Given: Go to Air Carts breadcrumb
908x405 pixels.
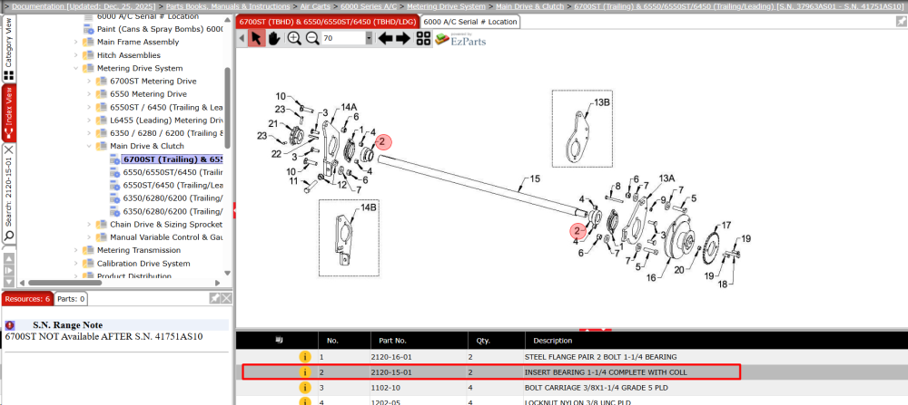Looking at the screenshot, I should tap(316, 5).
